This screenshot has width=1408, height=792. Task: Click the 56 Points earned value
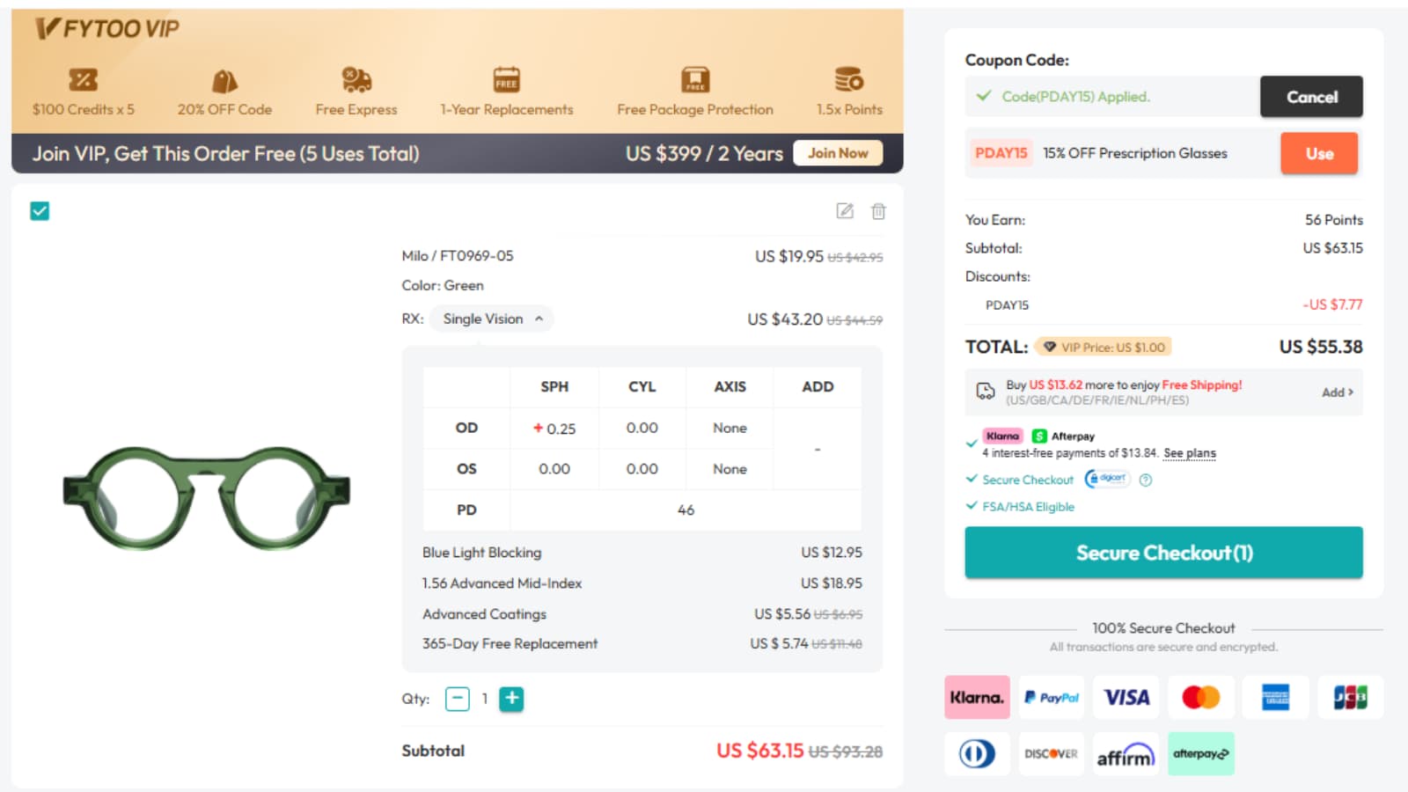[x=1334, y=220]
